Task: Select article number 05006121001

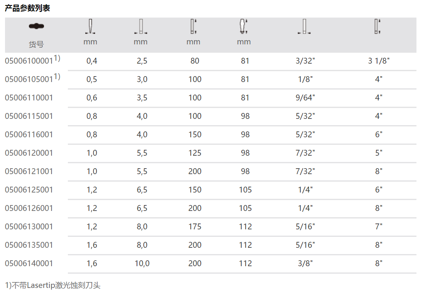Action: [x=29, y=172]
